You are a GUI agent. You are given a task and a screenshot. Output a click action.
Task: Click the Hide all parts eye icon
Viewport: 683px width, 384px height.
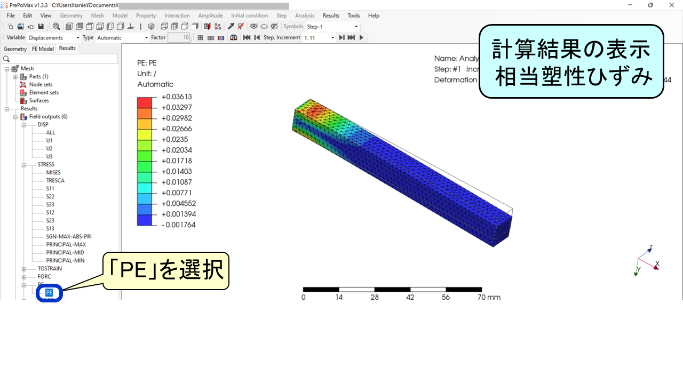coord(264,27)
